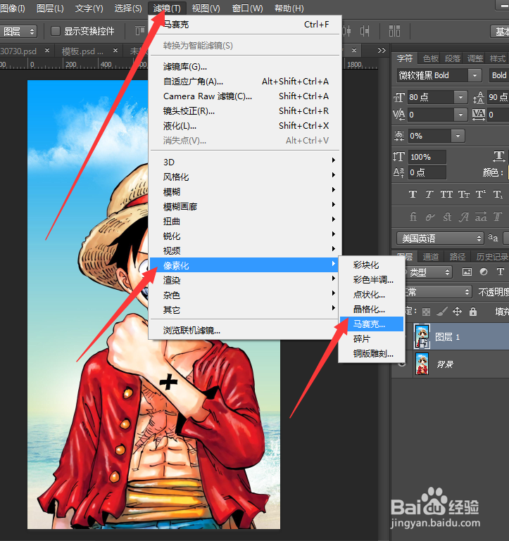Choose 滤镜库(G)... from the filter menu
Viewport: 509px width, 541px height.
pos(245,66)
